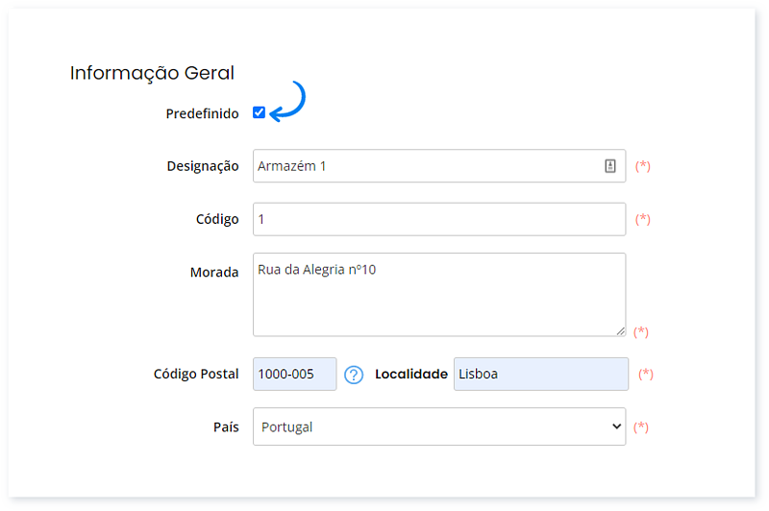
Task: Click the help question mark icon
Action: pos(353,375)
